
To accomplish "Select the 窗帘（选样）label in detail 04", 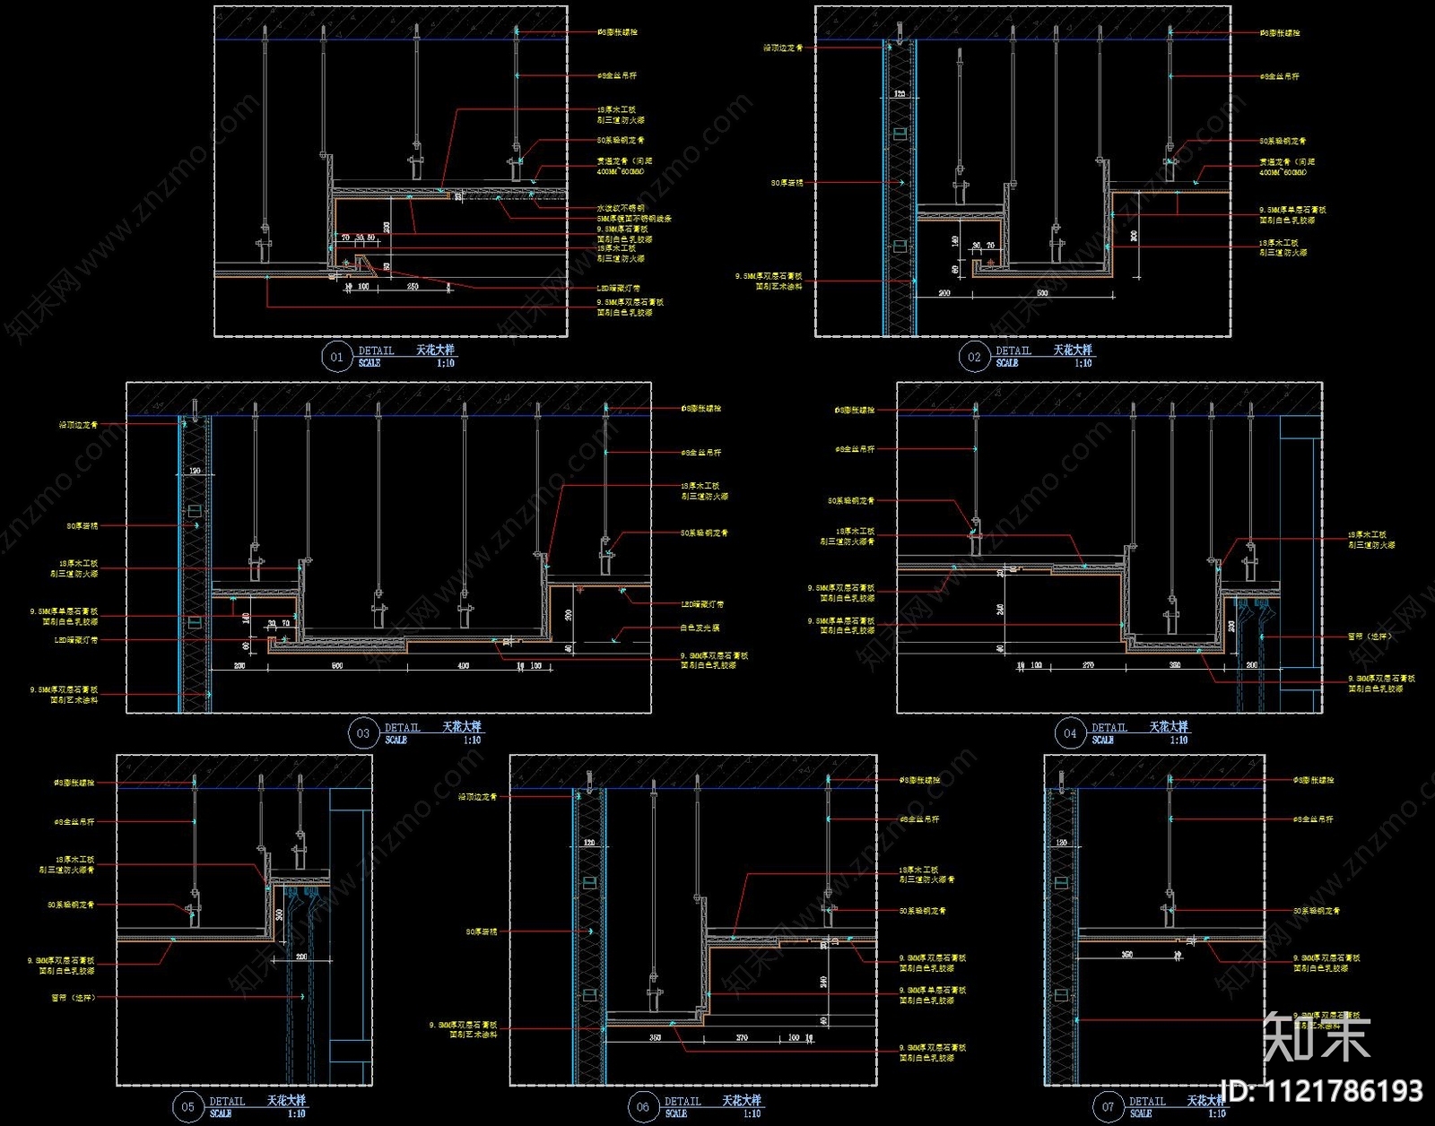I will [1371, 637].
